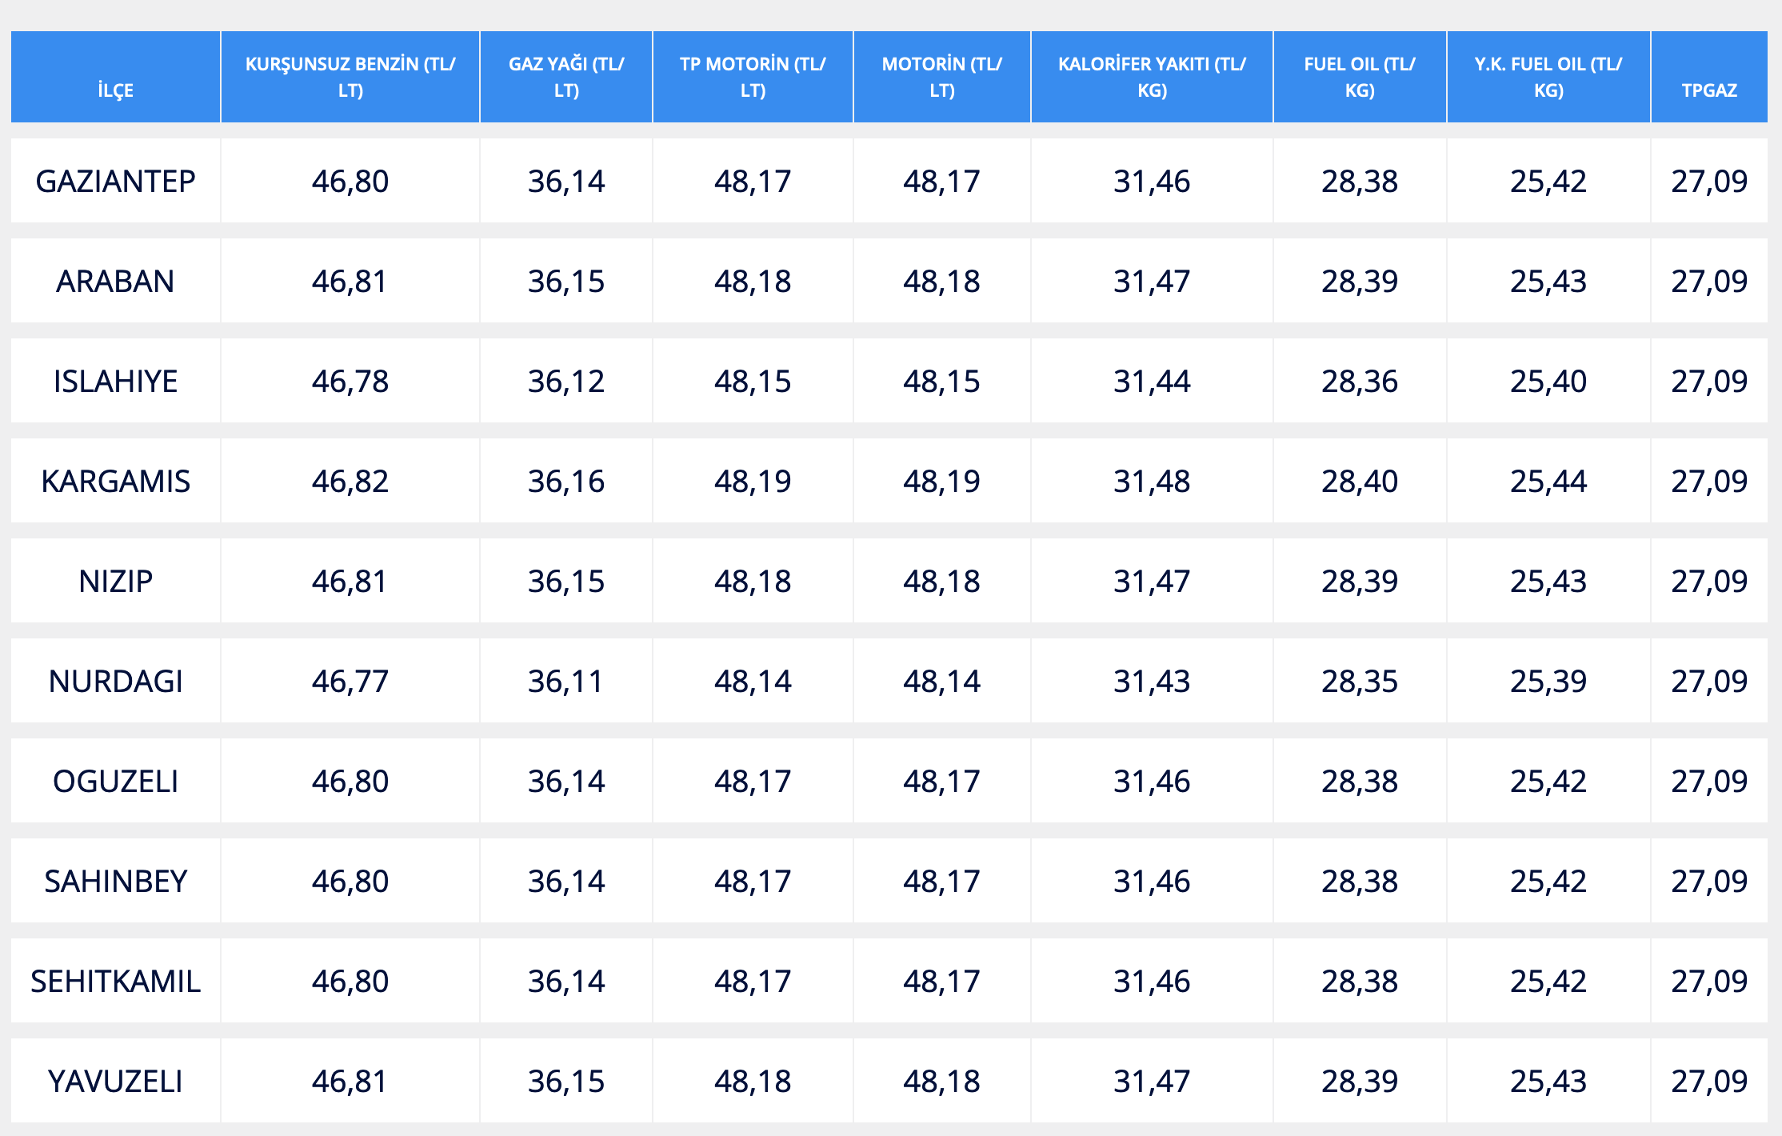Click the SAHINBEY district cell
This screenshot has width=1782, height=1136.
click(115, 882)
